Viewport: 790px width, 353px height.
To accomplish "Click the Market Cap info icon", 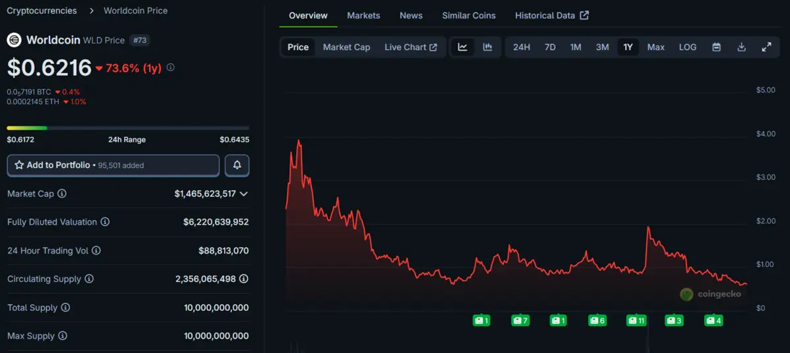I will 62,194.
